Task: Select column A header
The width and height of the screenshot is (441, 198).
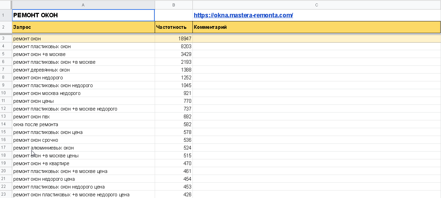Action: click(83, 5)
